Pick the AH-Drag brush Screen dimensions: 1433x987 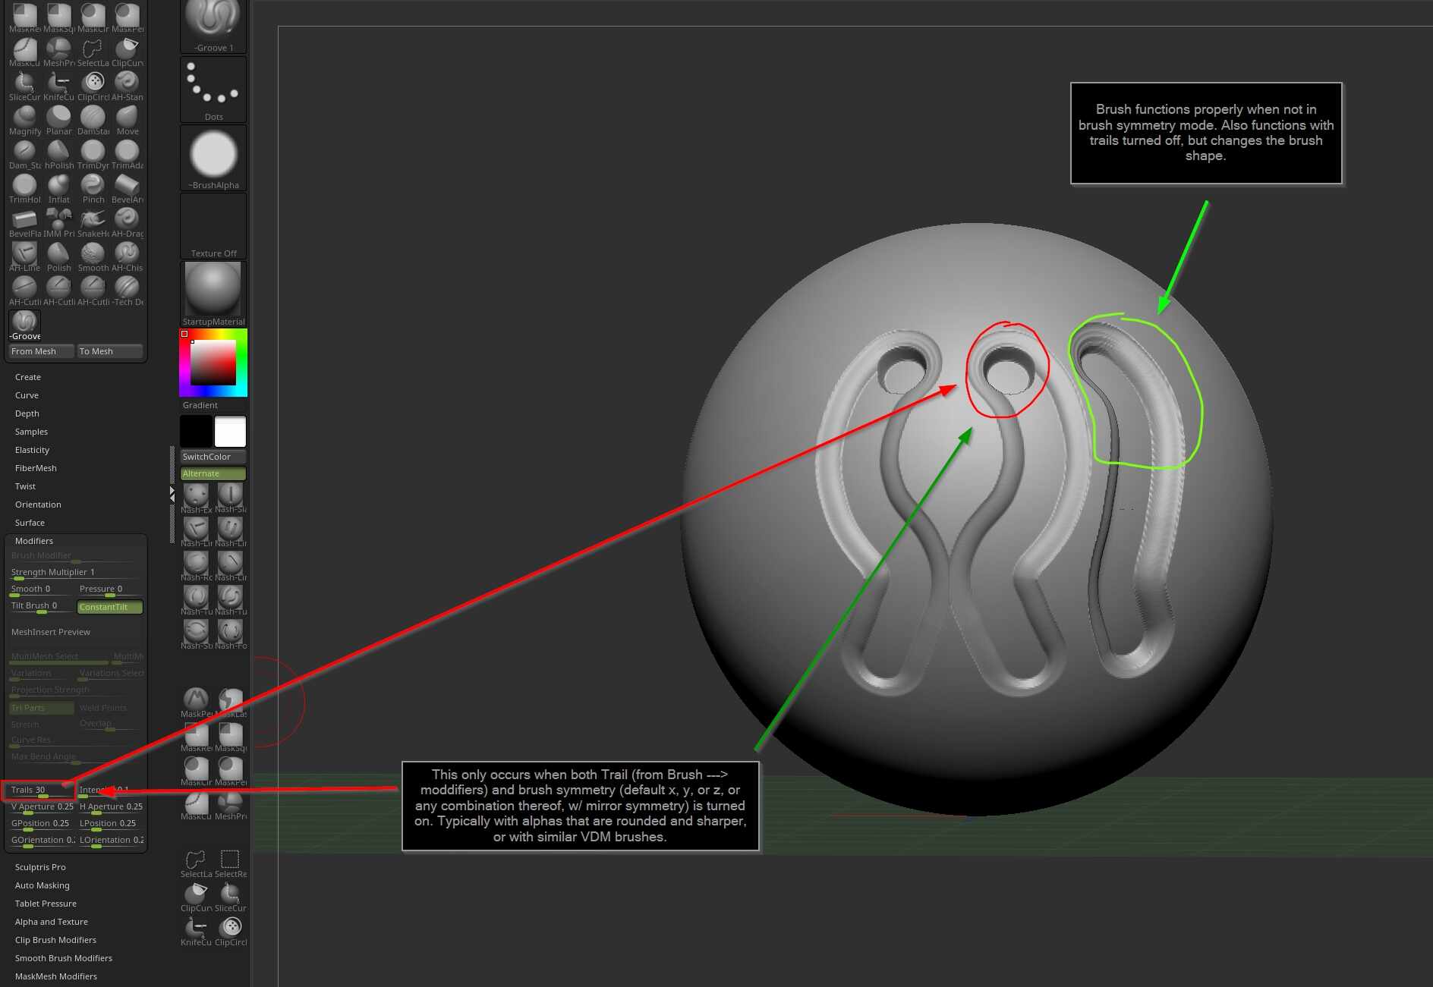(127, 222)
